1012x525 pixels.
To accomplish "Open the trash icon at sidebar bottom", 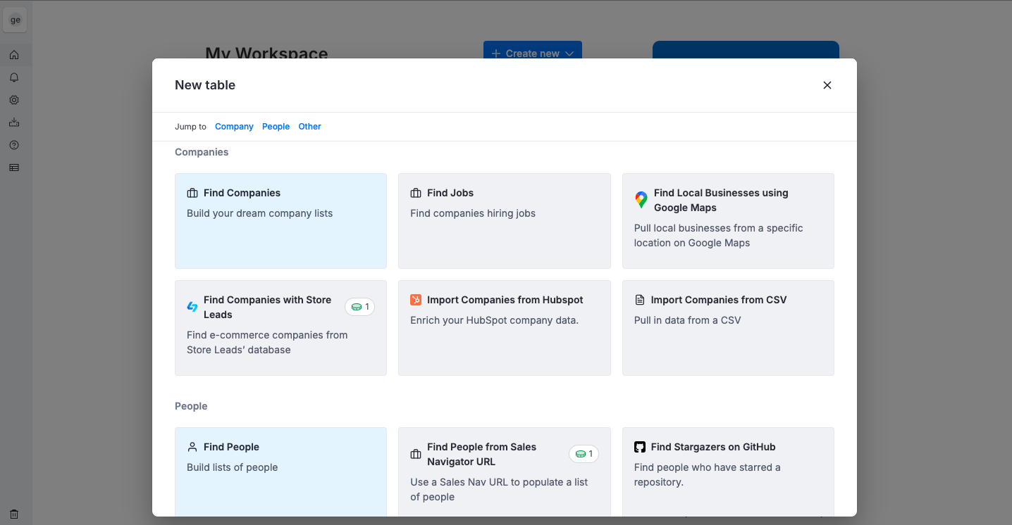I will (x=14, y=514).
